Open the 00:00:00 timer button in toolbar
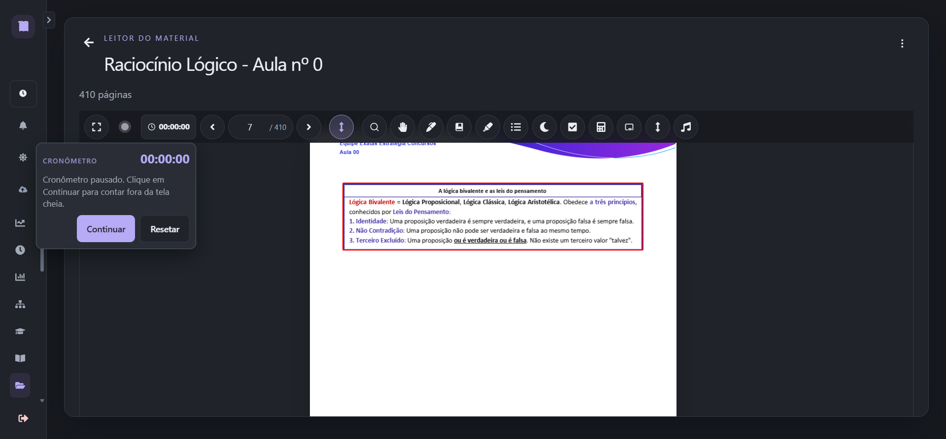This screenshot has height=439, width=946. pos(169,127)
